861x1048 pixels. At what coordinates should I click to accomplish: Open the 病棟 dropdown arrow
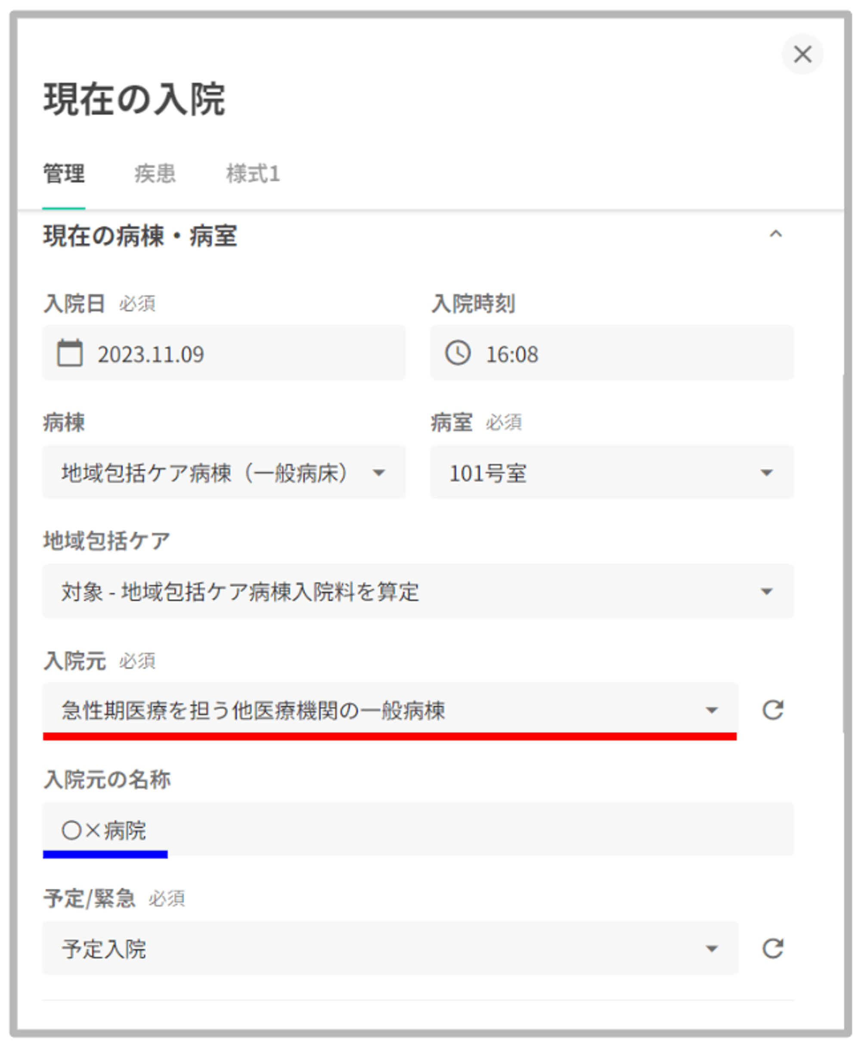point(379,473)
